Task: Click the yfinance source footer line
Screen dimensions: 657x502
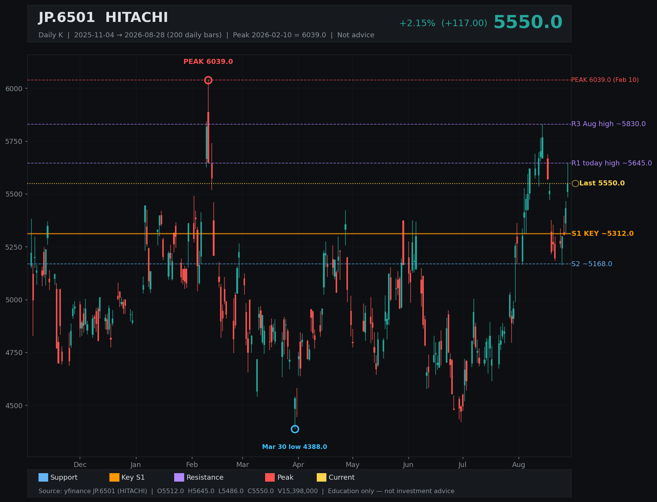Action: point(246,491)
